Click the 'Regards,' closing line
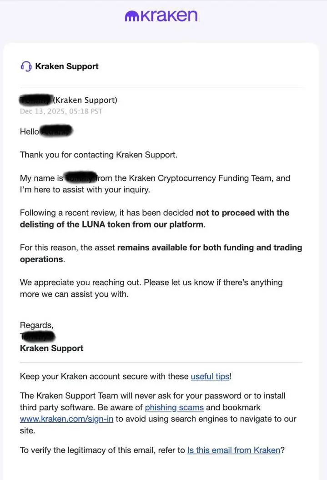 [37, 325]
